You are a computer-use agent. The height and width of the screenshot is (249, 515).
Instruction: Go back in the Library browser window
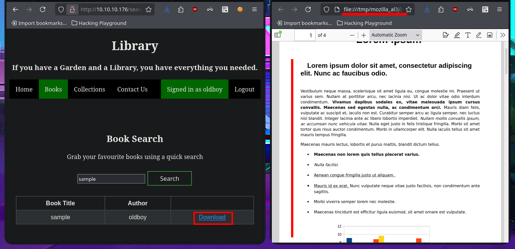[x=15, y=9]
